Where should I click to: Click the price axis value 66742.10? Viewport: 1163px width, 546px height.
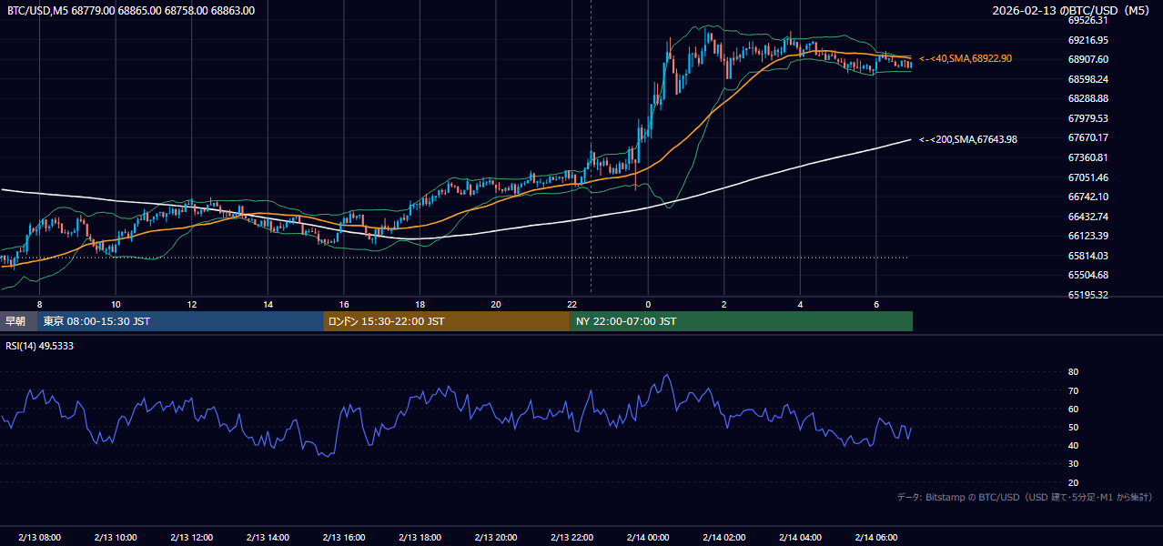coord(1087,197)
